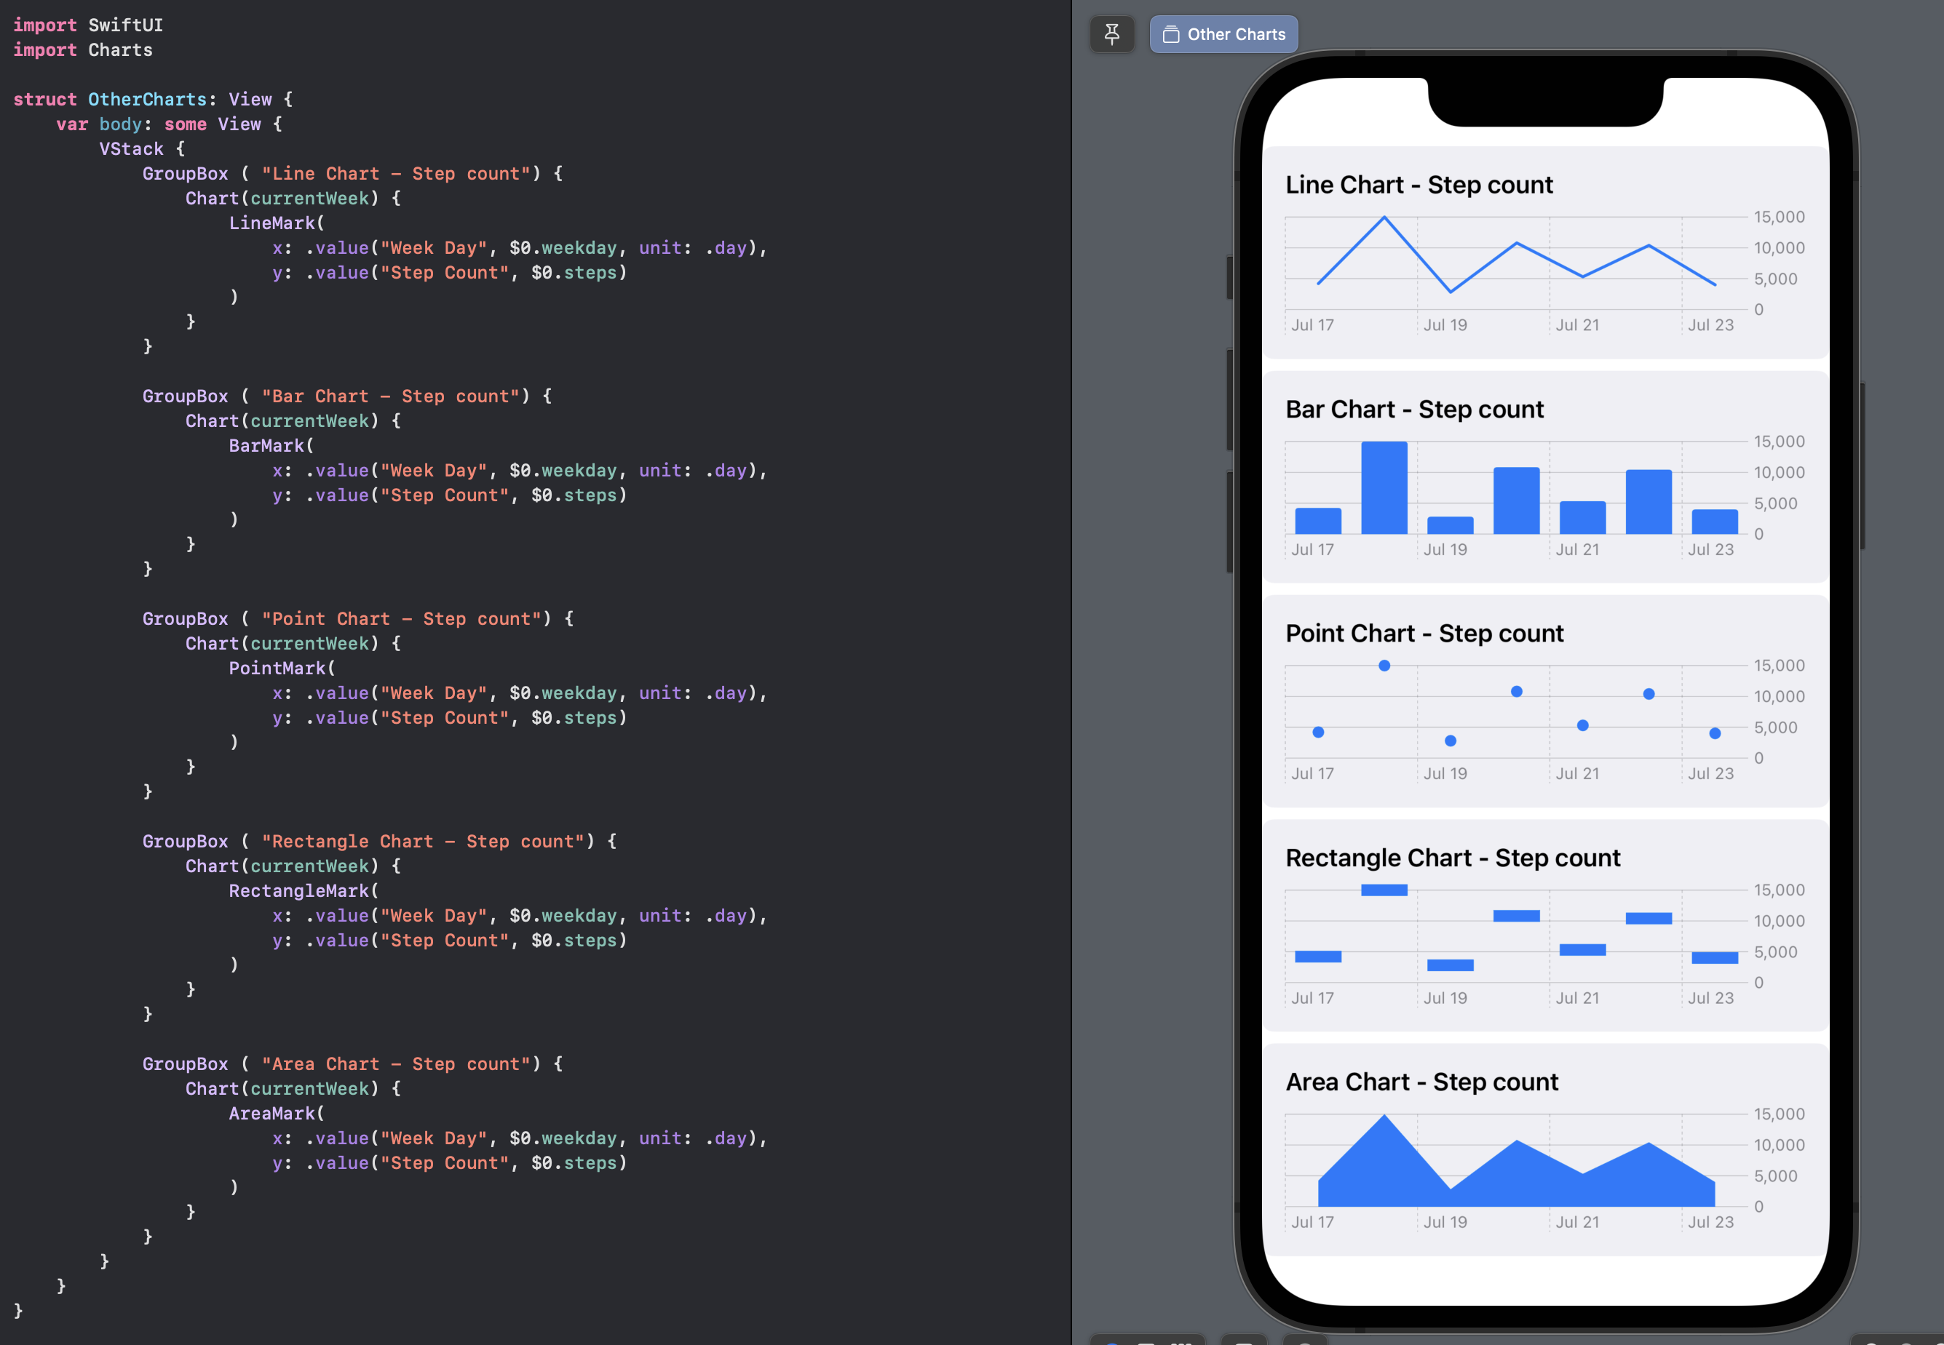Viewport: 1944px width, 1345px height.
Task: Click a point marker in the Point Chart
Action: click(x=1384, y=665)
